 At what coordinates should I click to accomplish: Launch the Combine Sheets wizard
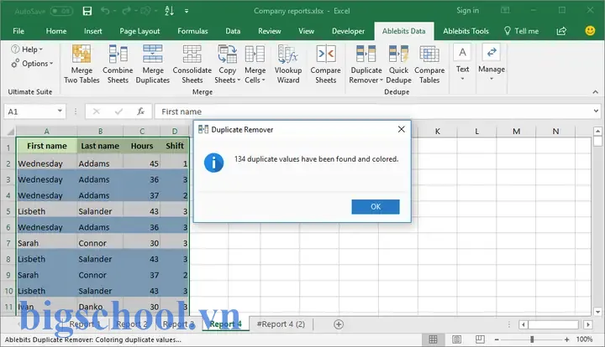pyautogui.click(x=118, y=65)
